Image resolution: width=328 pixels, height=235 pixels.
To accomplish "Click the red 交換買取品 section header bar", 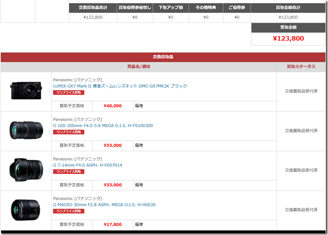I will click(163, 56).
